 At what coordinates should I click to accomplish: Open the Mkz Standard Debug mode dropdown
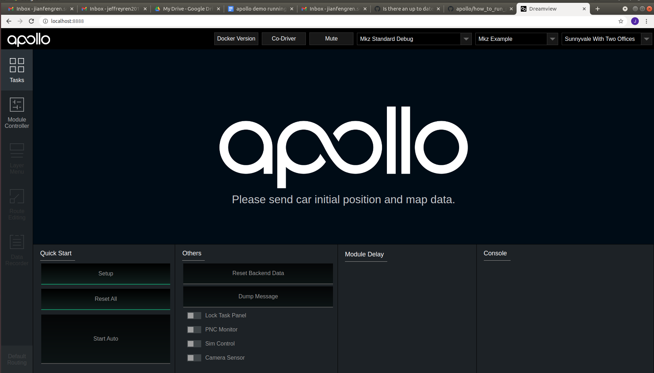[466, 39]
